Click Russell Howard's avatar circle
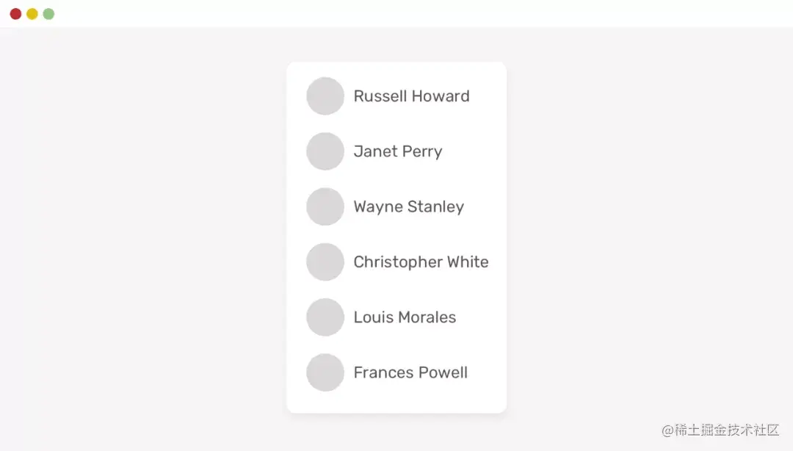793x451 pixels. (x=325, y=96)
